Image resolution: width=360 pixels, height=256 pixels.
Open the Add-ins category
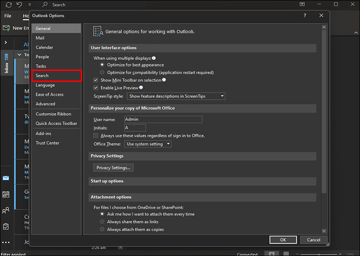pos(56,133)
